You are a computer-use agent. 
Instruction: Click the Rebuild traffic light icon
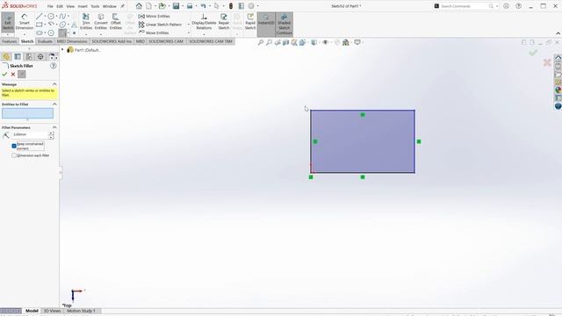tap(231, 6)
